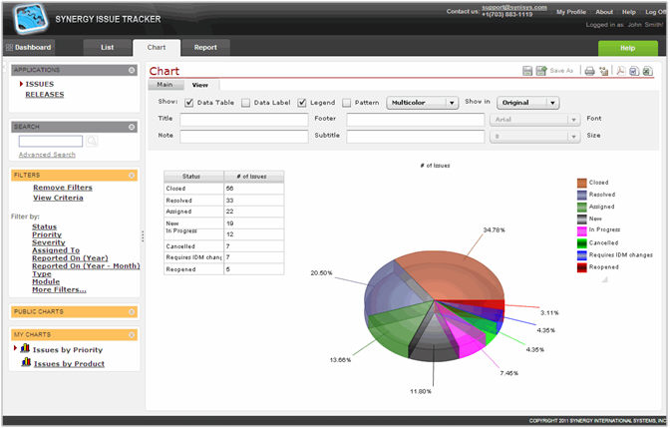Enable the Pattern checkbox
This screenshot has width=670, height=428.
[347, 103]
